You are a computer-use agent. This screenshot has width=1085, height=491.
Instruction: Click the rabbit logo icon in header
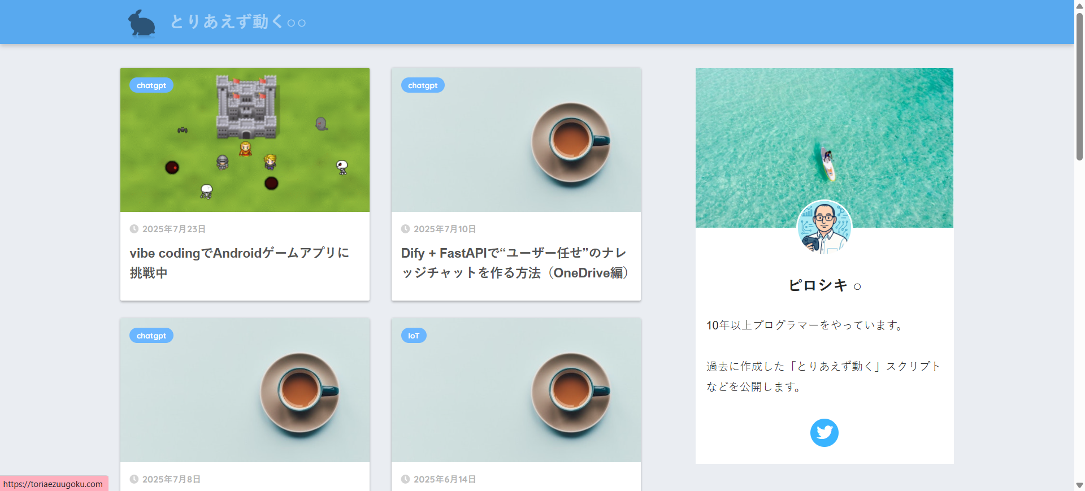coord(142,23)
